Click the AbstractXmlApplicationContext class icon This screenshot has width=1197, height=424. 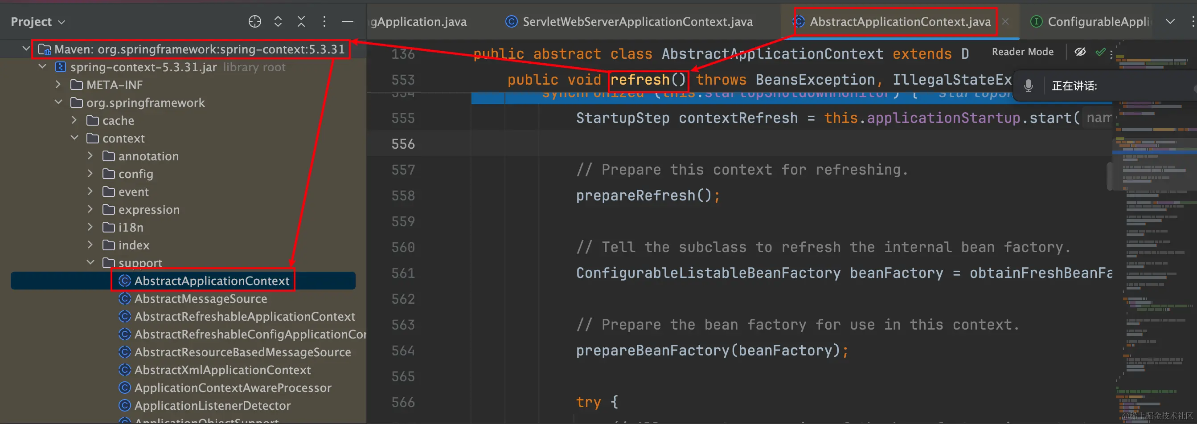pyautogui.click(x=124, y=370)
